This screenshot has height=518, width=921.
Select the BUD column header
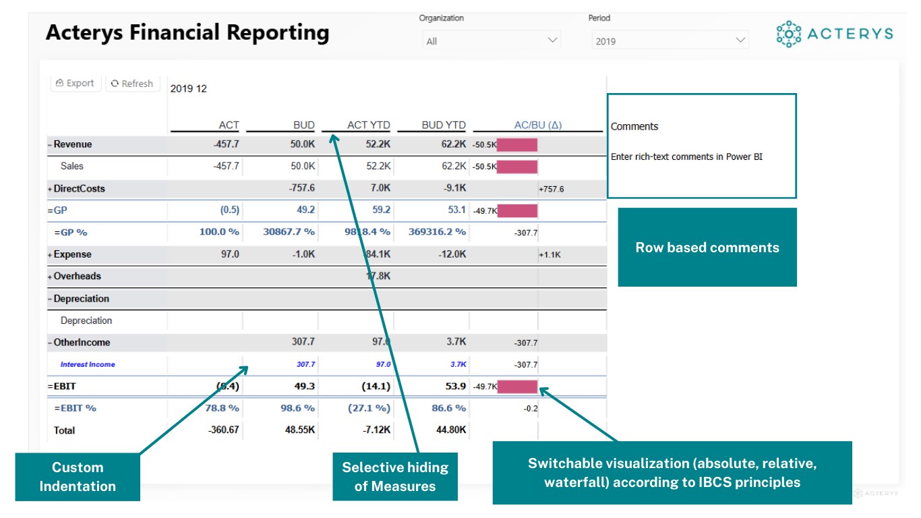pos(304,125)
